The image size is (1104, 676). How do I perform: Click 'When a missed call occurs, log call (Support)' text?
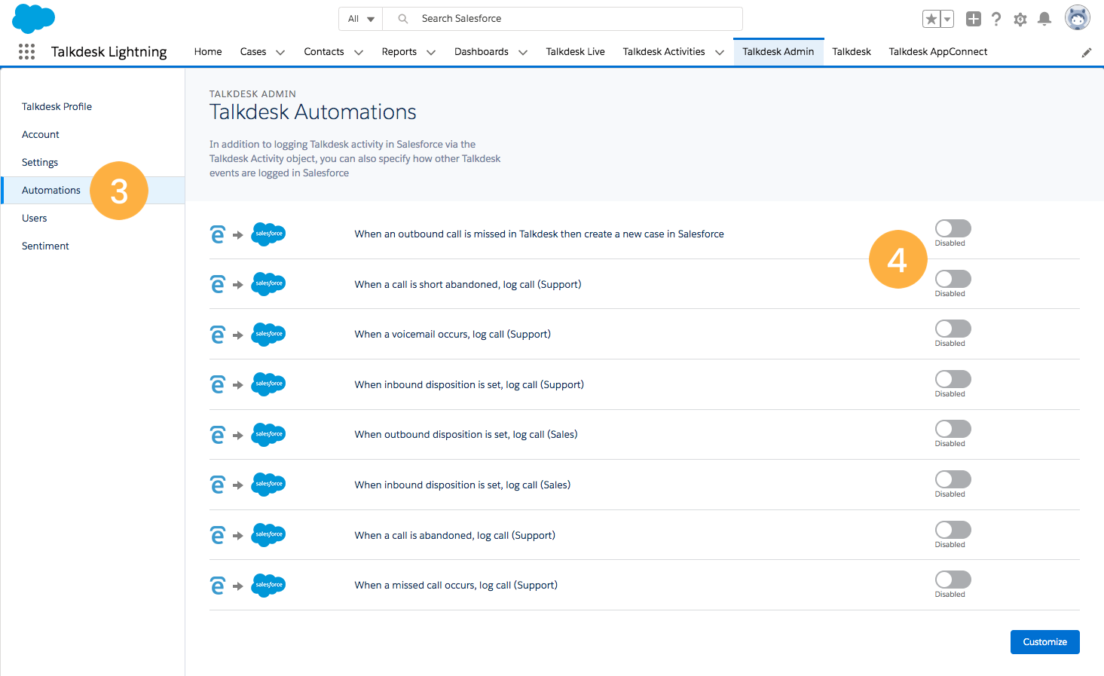click(456, 586)
